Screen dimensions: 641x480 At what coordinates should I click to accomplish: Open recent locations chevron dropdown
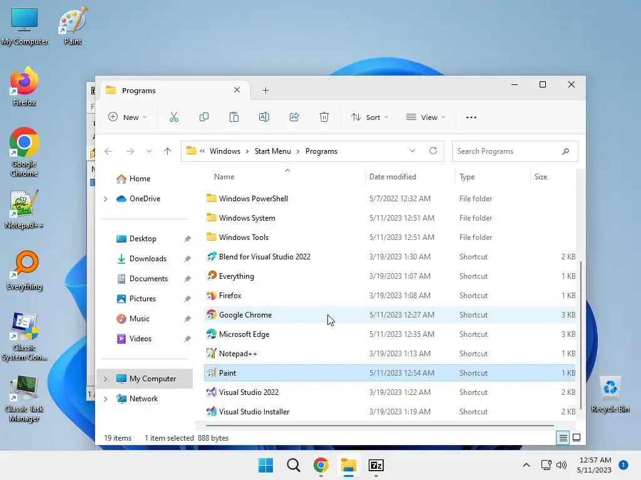tap(149, 151)
